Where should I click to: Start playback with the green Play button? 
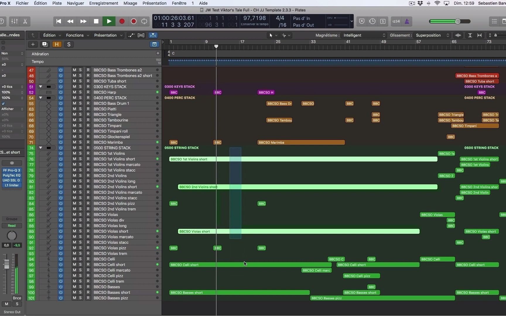[x=109, y=21]
